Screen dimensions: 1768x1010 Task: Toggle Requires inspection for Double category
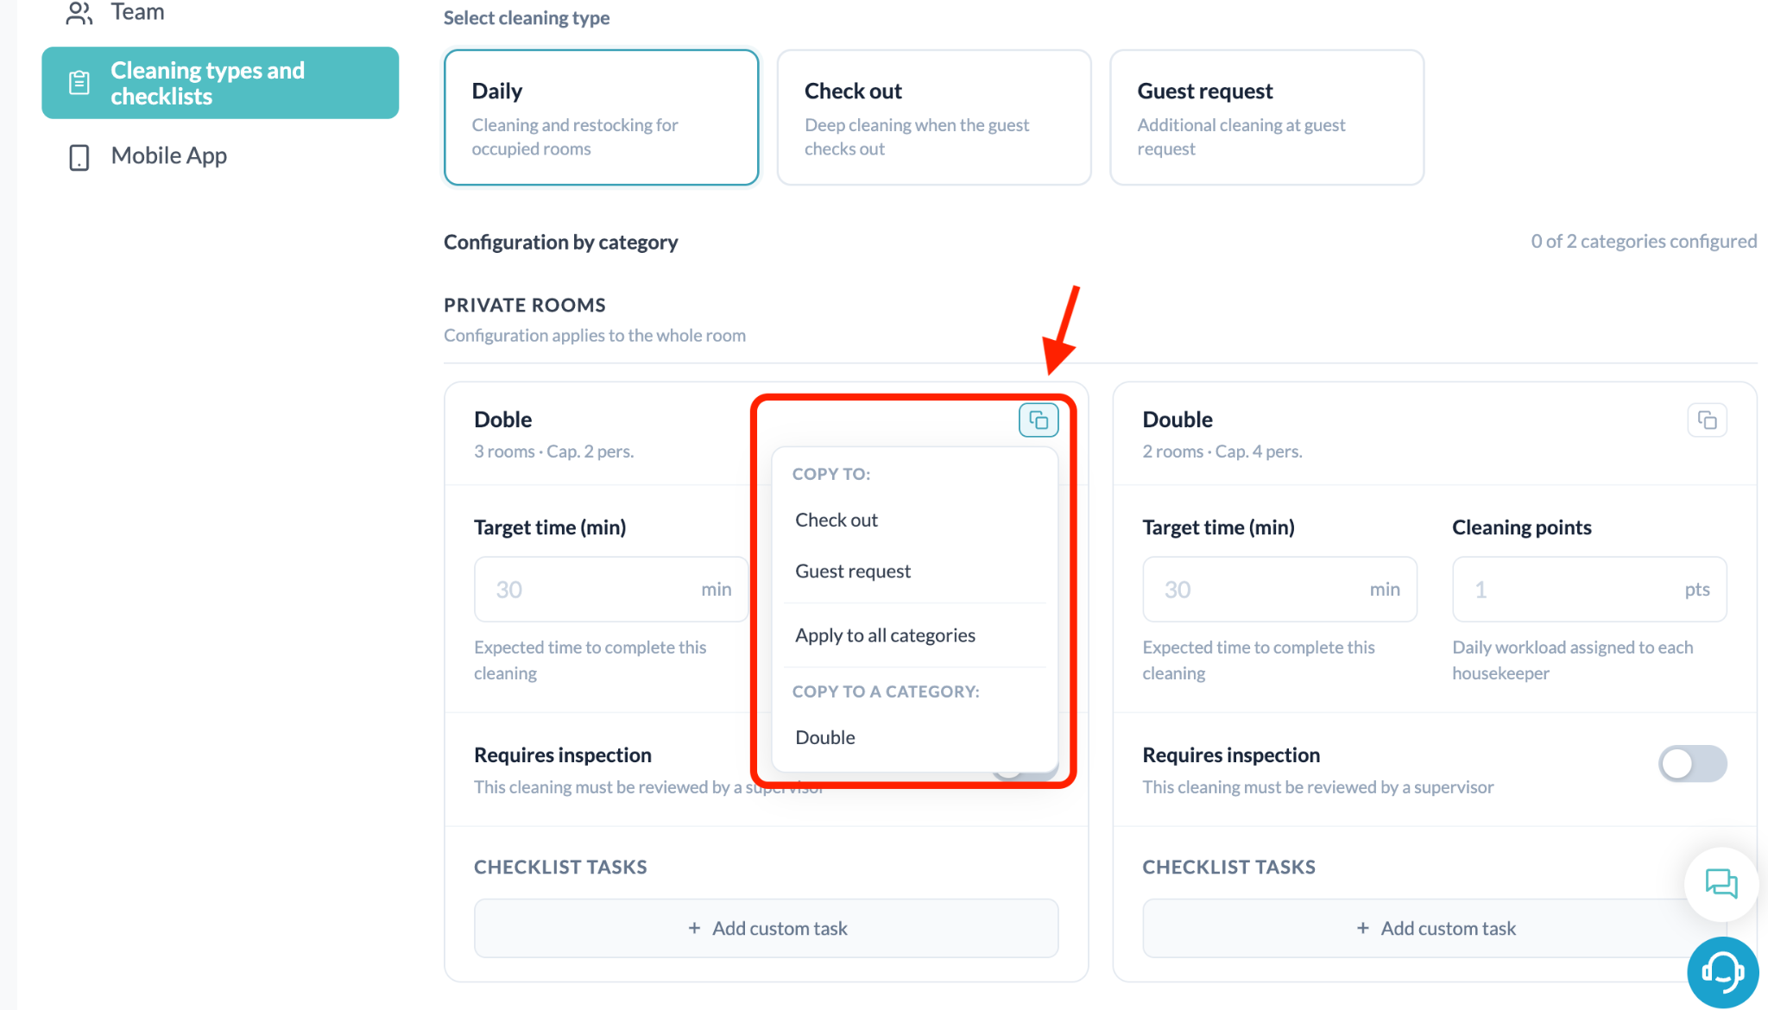1692,764
